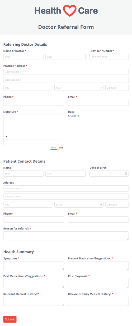Focus the Past Diagnosis text area
The width and height of the screenshot is (132, 326).
(x=98, y=283)
